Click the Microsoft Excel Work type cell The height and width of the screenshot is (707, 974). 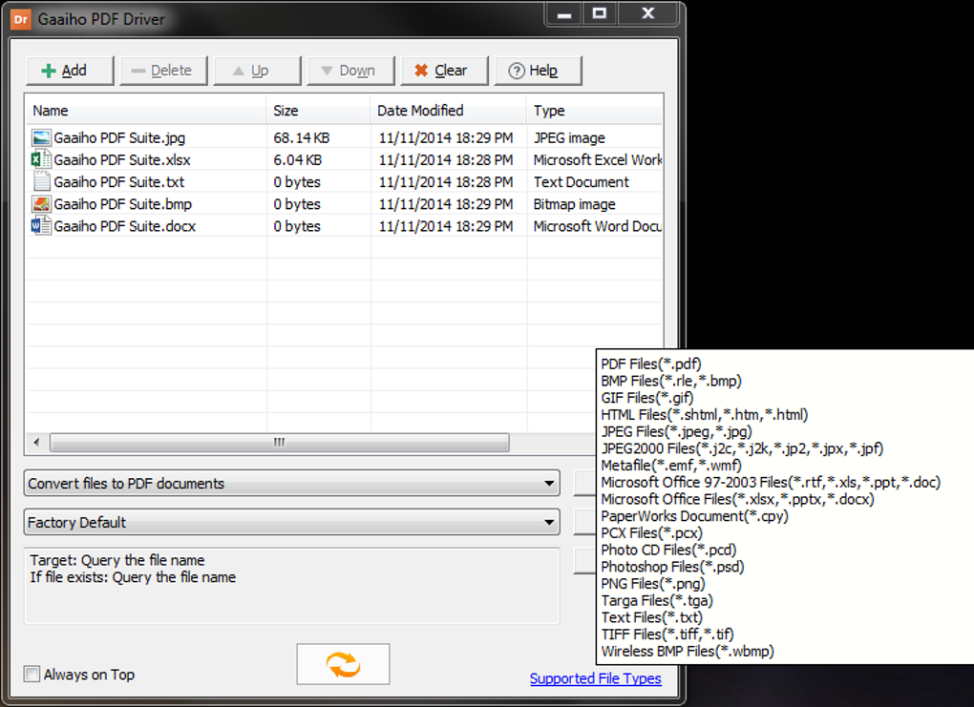pos(598,160)
